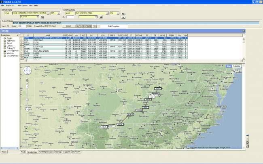Click the map zoom in plus button

(27, 86)
